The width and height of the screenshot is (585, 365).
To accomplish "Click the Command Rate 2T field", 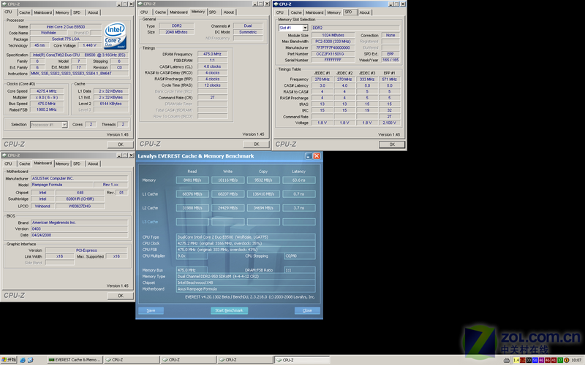I will point(212,98).
